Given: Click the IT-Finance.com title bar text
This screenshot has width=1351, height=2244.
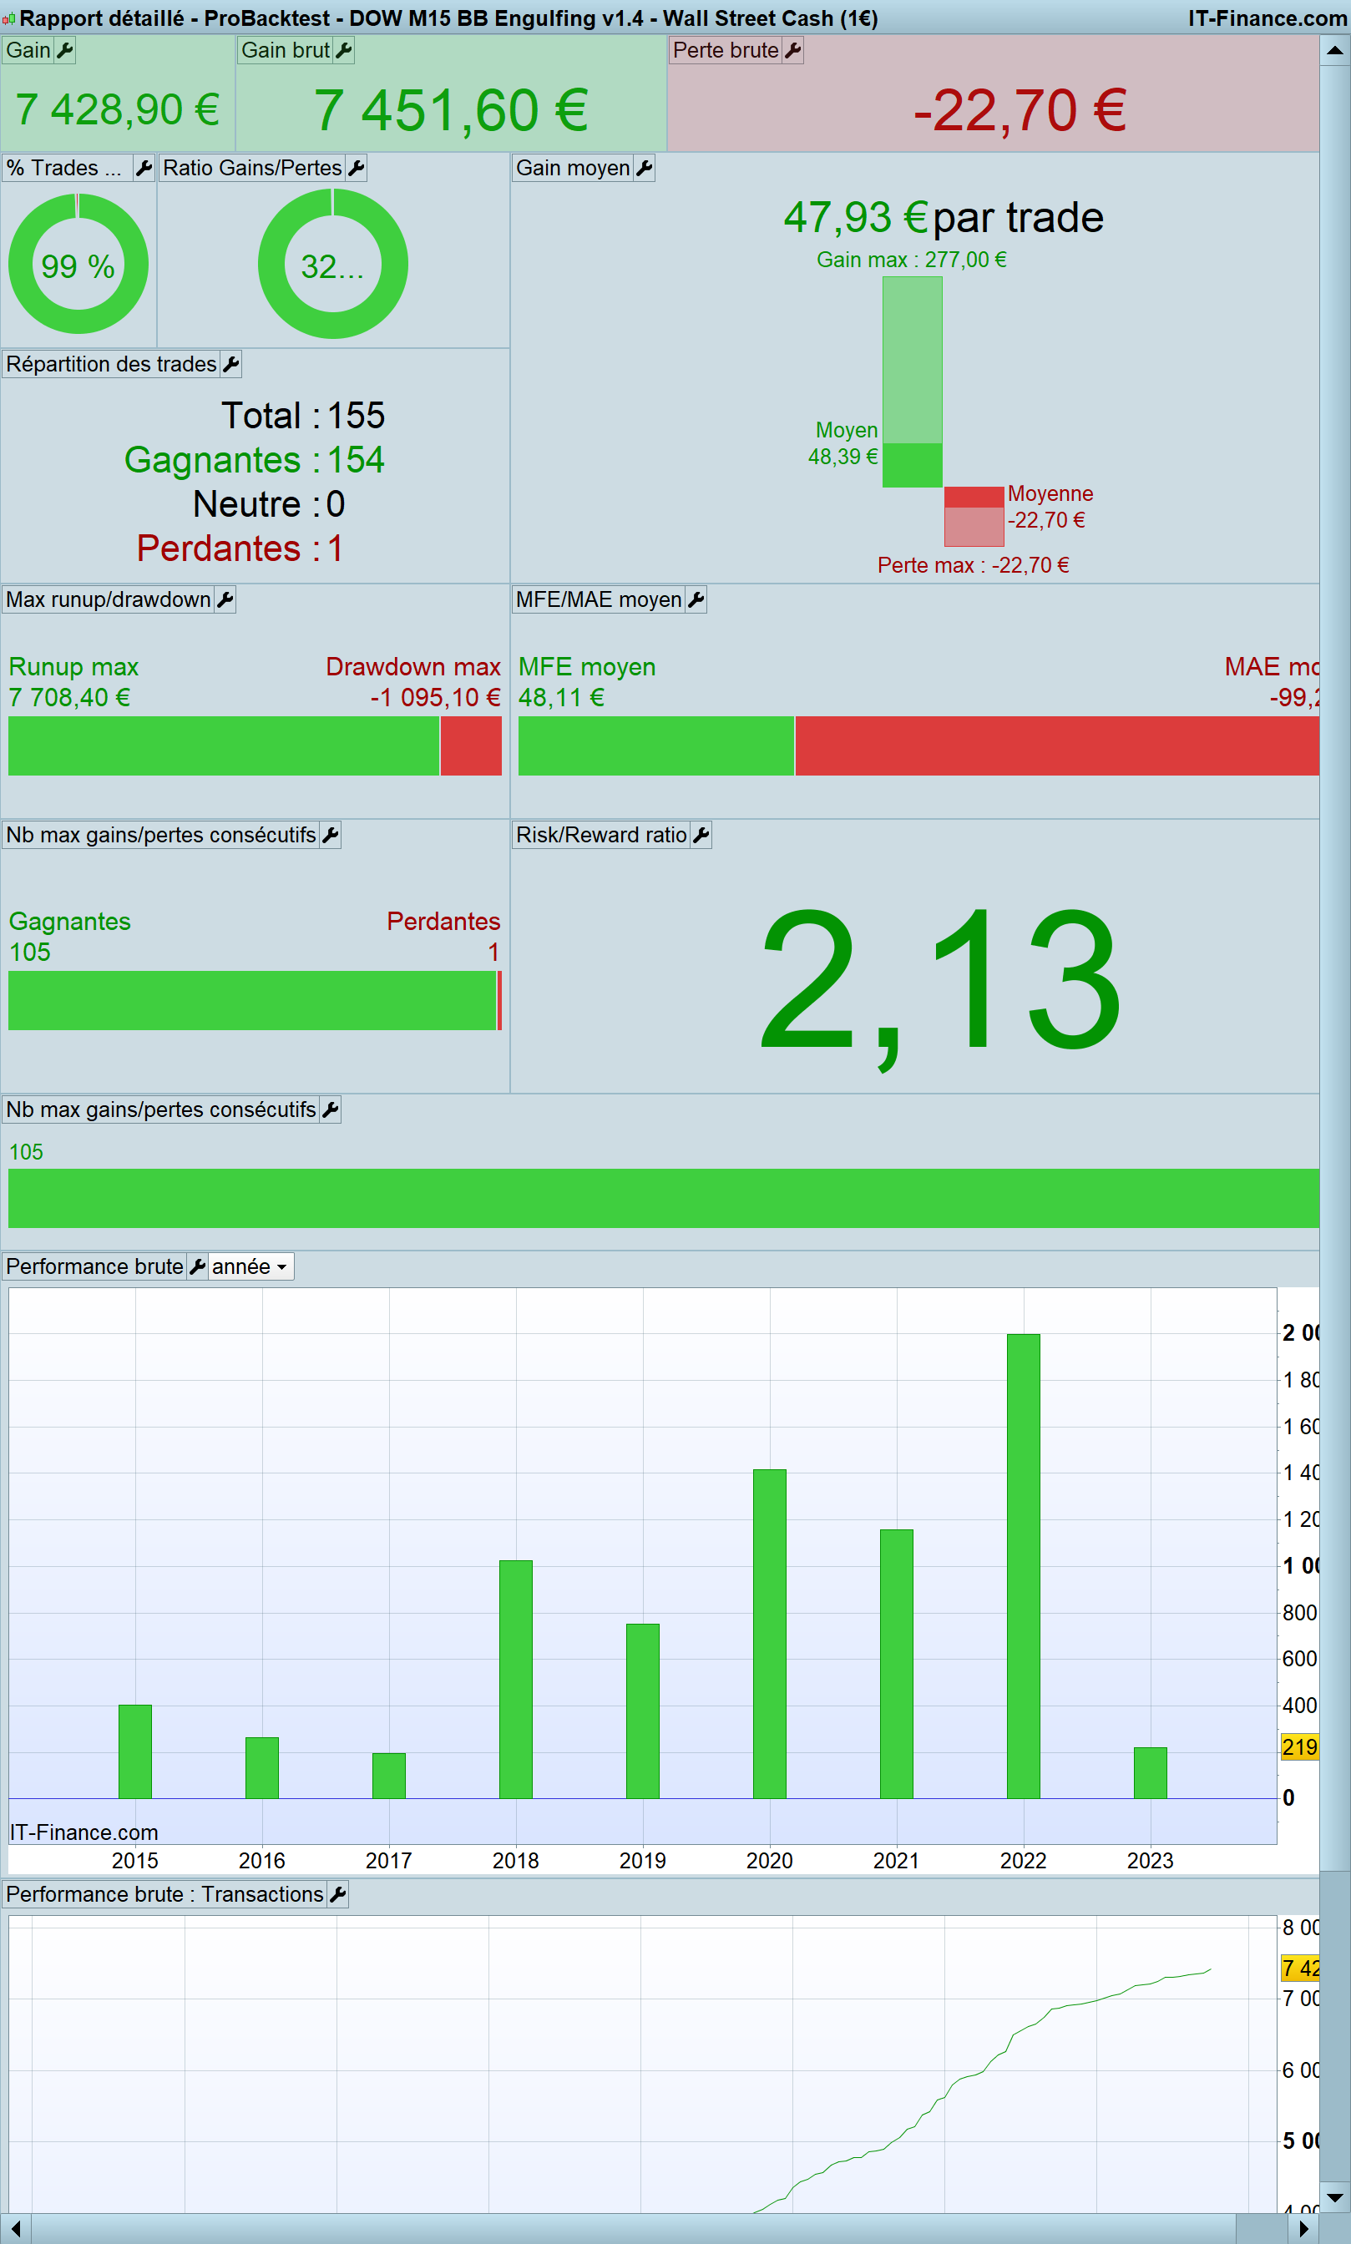Looking at the screenshot, I should point(1268,19).
